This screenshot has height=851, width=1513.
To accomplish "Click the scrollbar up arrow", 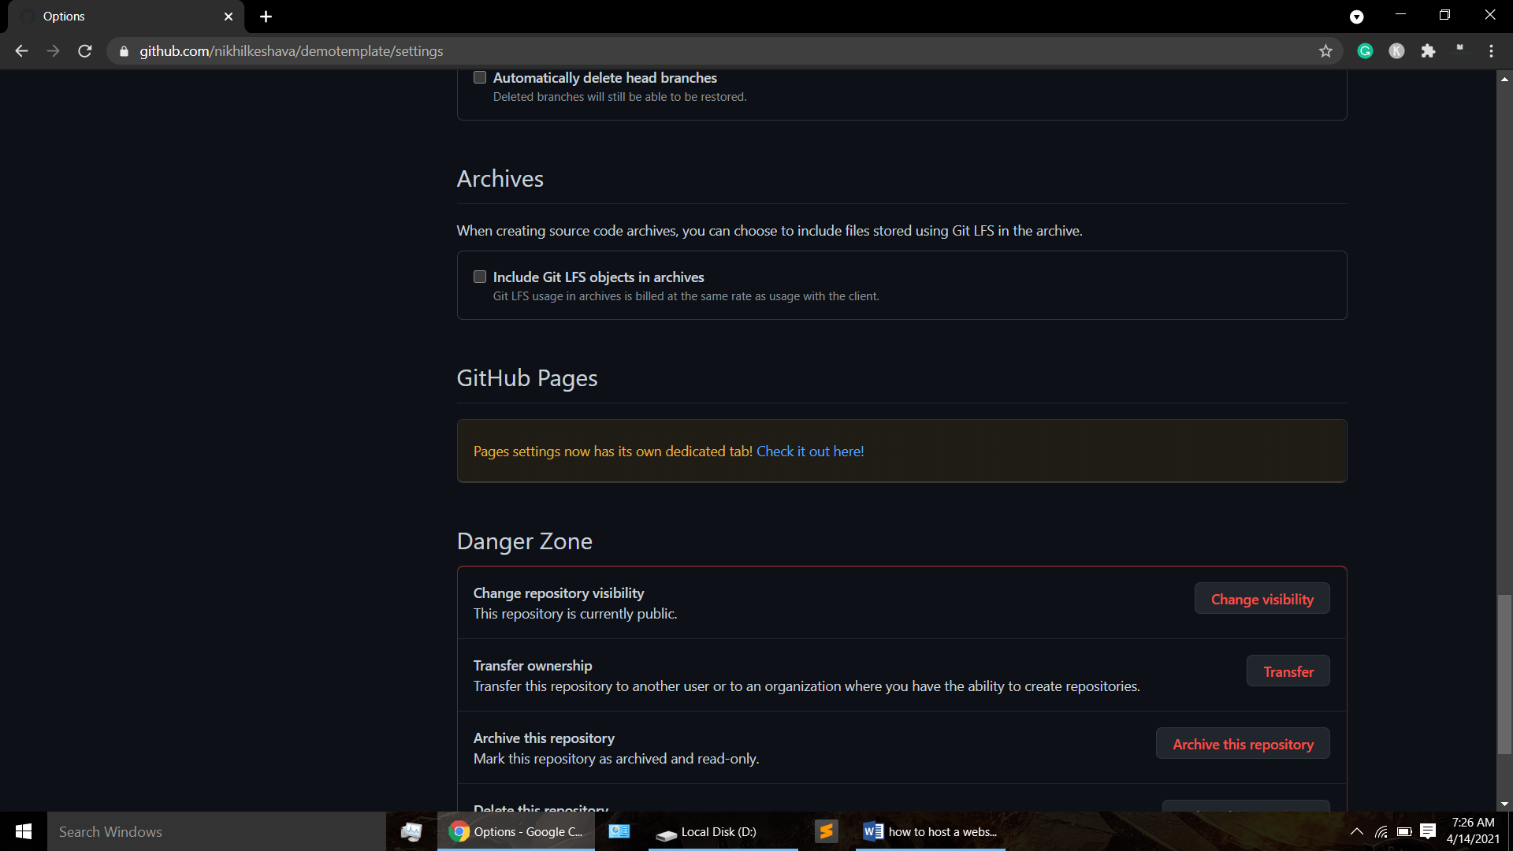I will [1504, 79].
